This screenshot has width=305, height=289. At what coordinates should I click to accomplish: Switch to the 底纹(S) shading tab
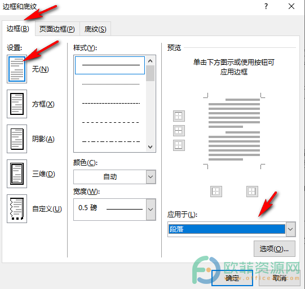pos(95,29)
